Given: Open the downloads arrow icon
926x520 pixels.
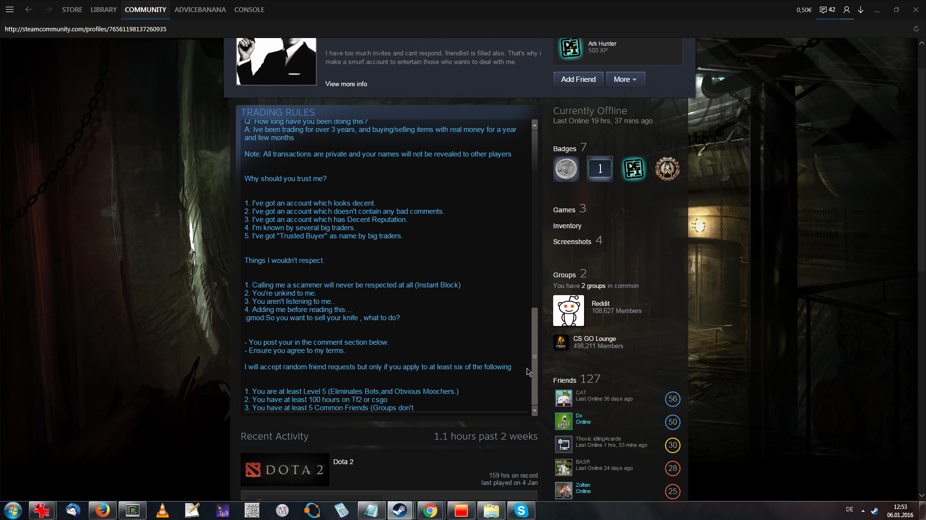Looking at the screenshot, I should (x=860, y=10).
